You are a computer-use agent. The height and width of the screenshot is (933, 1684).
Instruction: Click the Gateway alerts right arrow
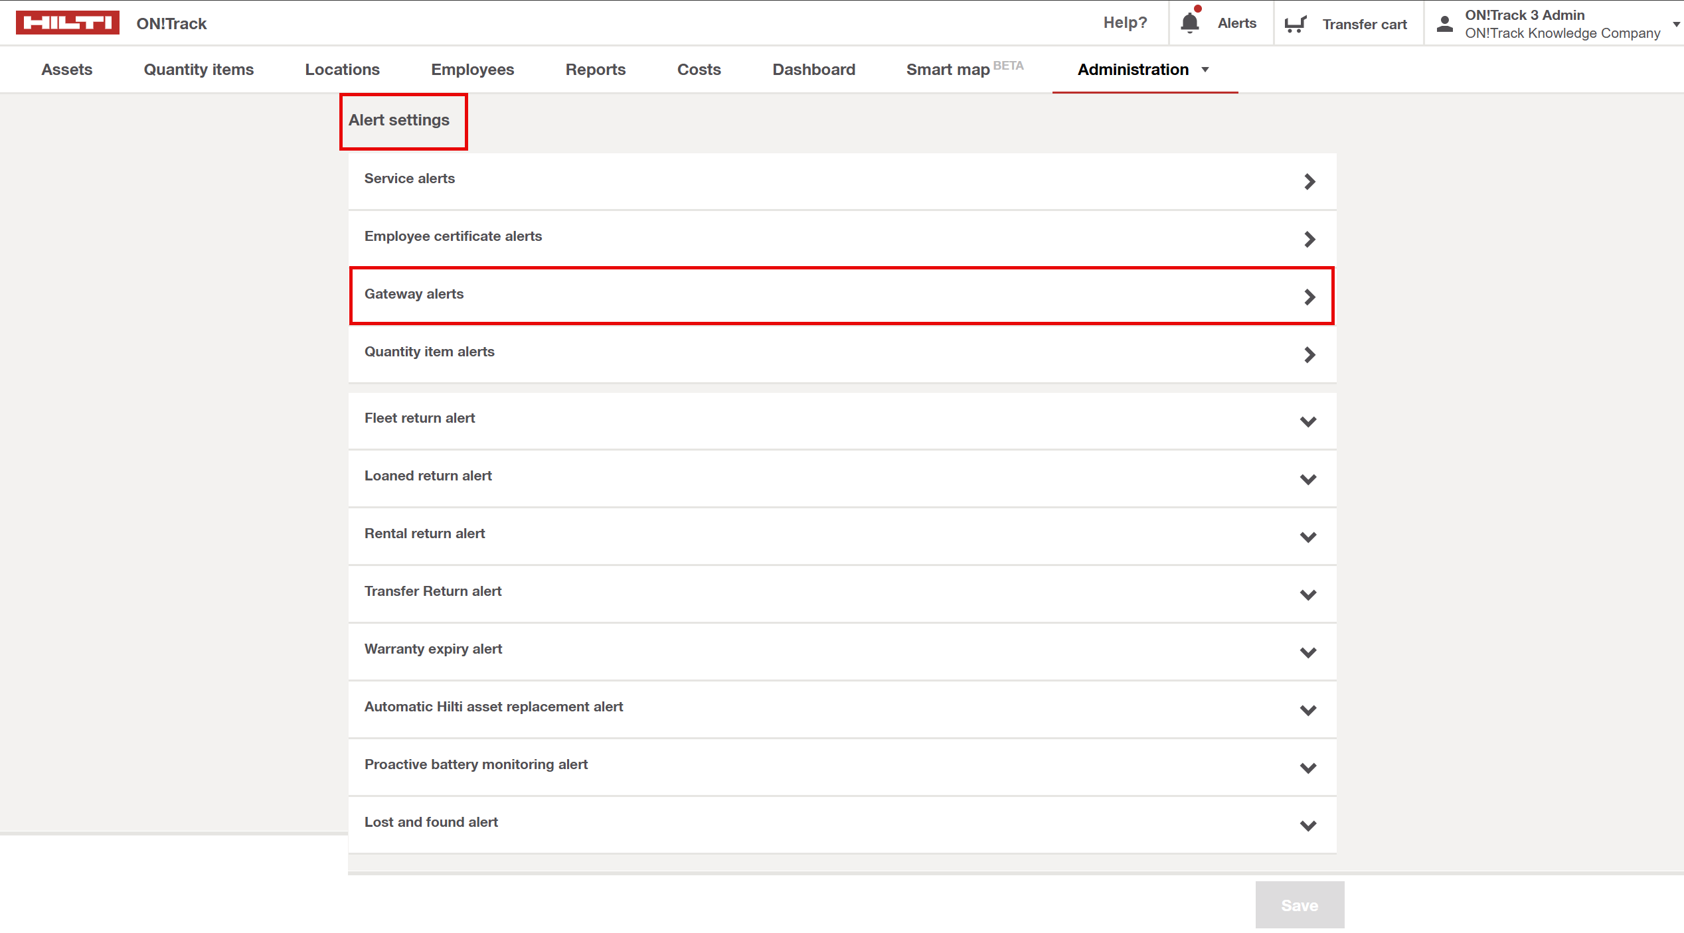(x=1309, y=297)
